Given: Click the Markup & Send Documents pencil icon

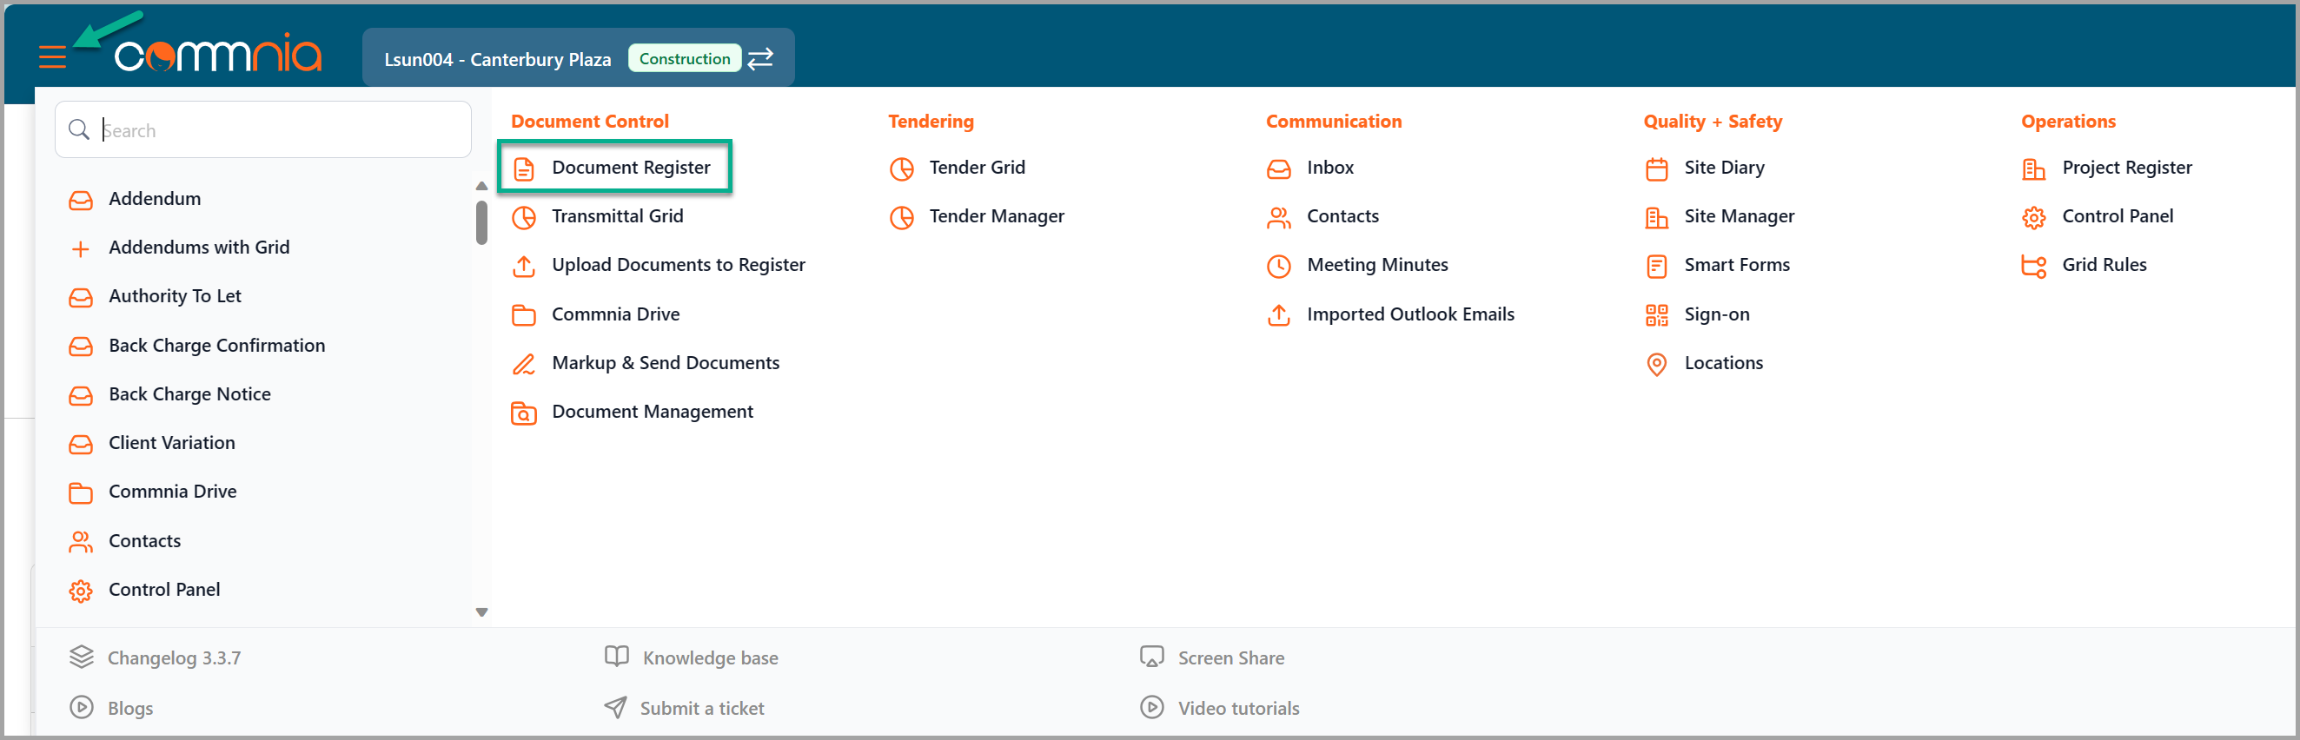Looking at the screenshot, I should pos(523,364).
